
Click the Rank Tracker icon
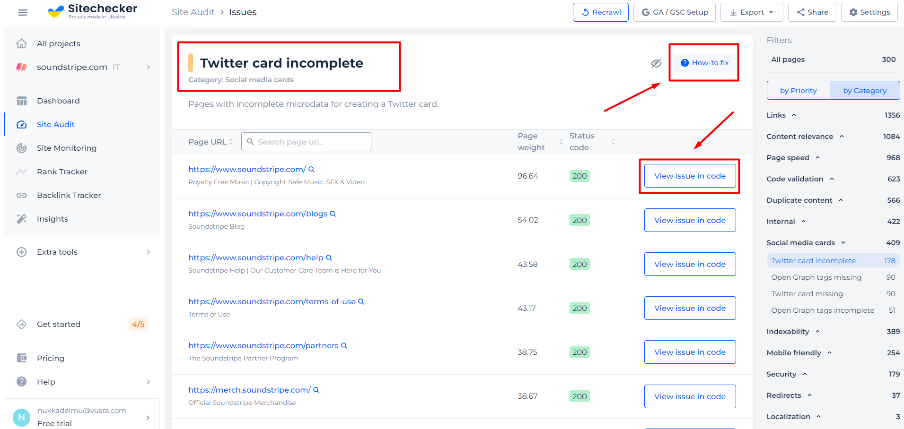click(x=22, y=172)
